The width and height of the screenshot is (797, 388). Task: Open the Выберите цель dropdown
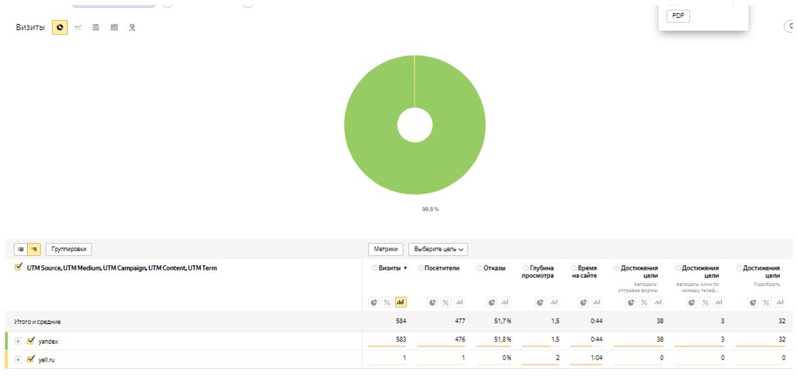438,250
